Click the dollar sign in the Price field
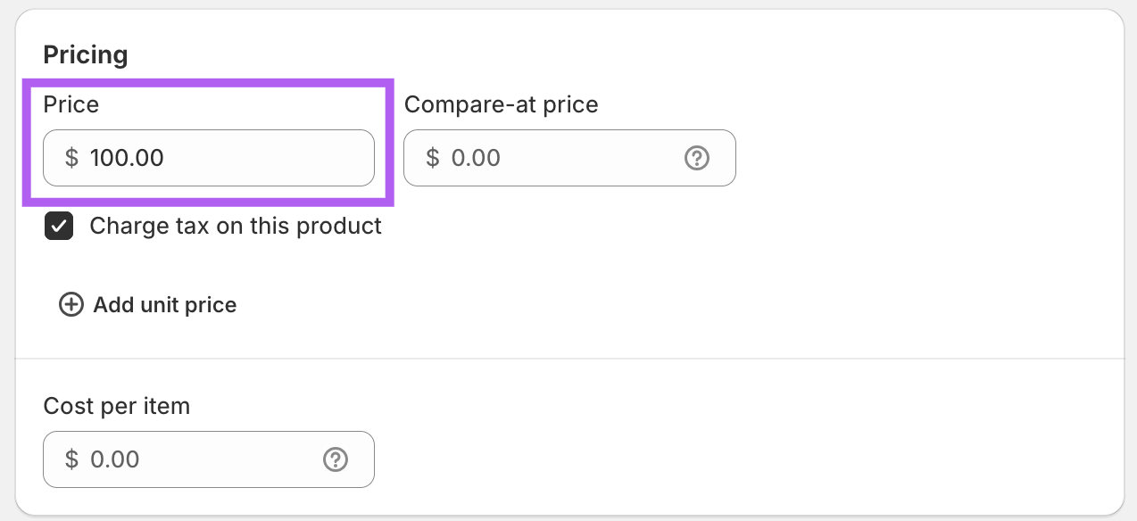This screenshot has width=1137, height=521. [71, 158]
